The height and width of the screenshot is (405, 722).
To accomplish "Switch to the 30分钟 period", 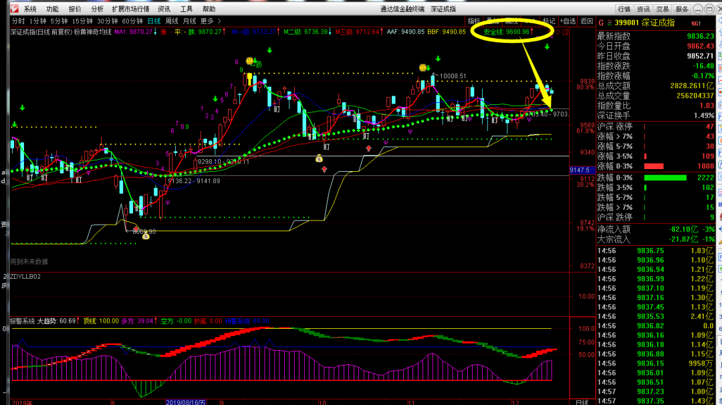I will [x=107, y=21].
